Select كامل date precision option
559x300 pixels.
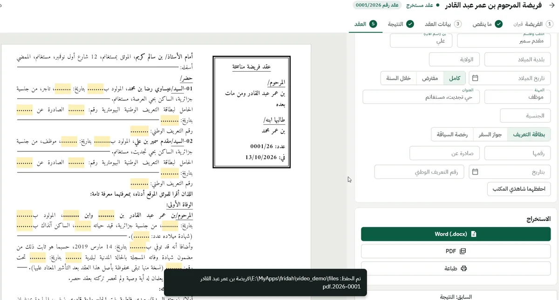point(455,78)
